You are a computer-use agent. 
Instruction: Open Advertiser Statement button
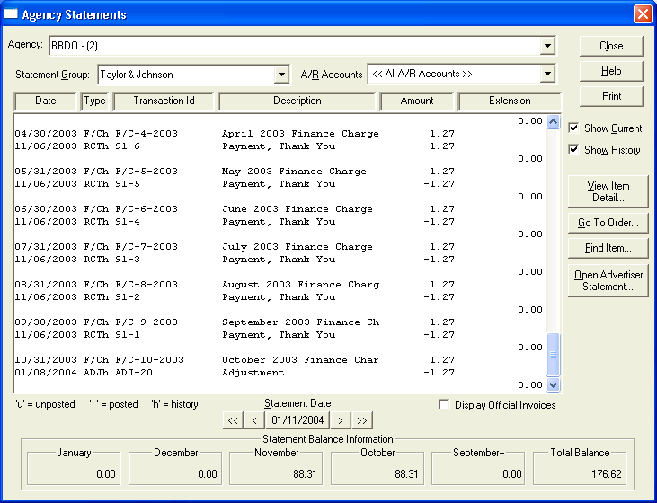608,280
